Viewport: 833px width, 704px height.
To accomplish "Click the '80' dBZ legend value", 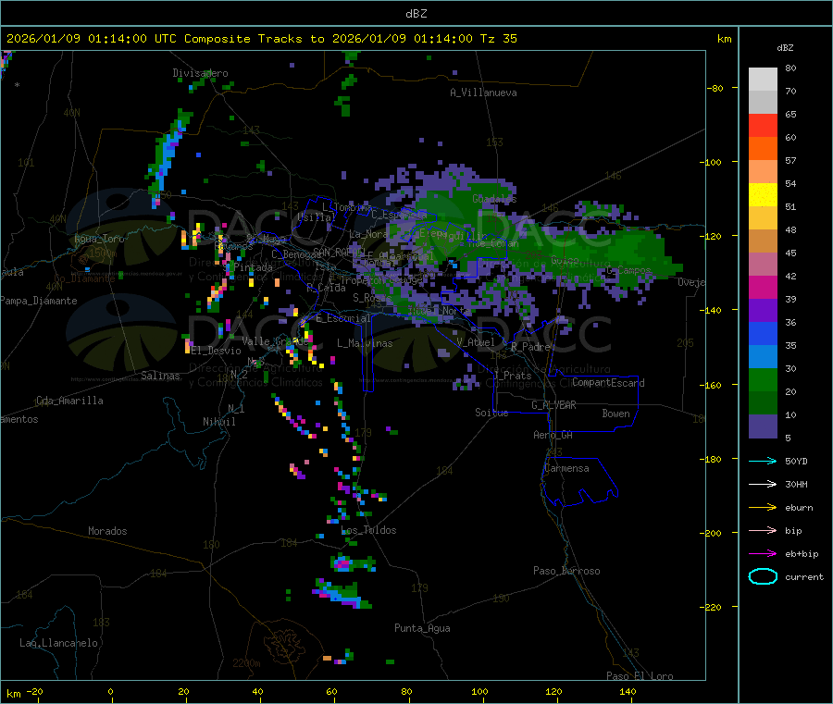I will (790, 68).
